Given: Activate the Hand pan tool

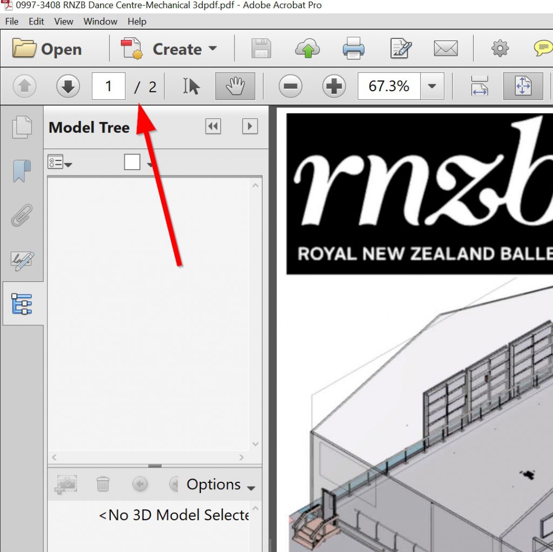Looking at the screenshot, I should 235,86.
